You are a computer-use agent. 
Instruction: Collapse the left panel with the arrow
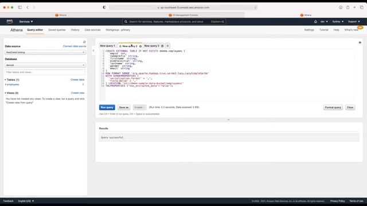pos(93,50)
